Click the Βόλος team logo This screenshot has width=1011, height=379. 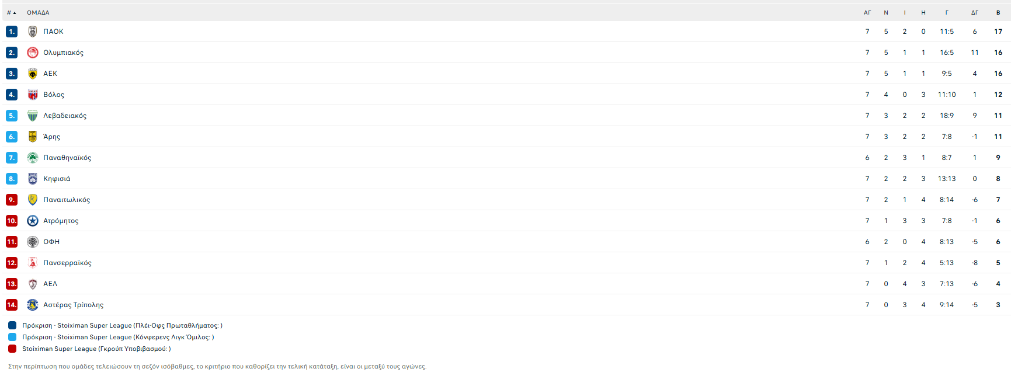[33, 95]
